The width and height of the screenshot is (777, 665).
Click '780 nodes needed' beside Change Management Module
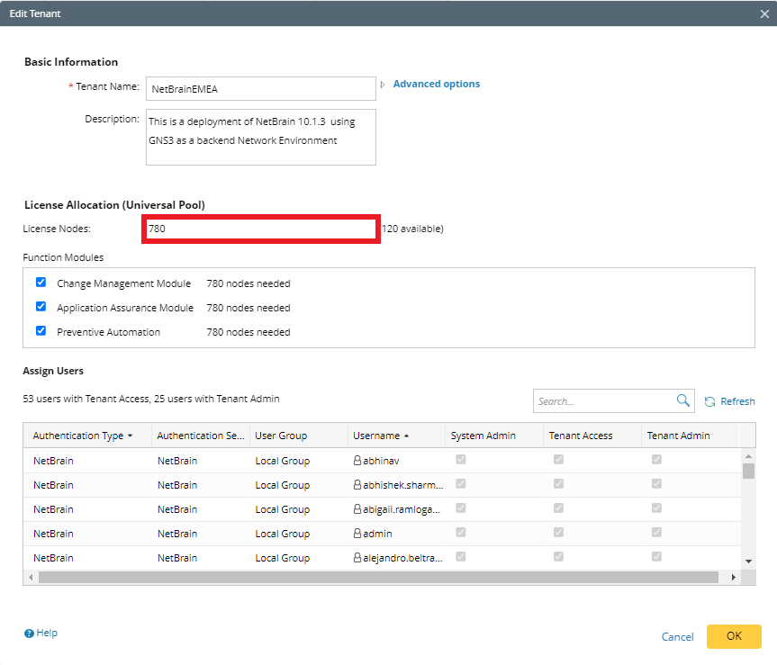point(248,283)
